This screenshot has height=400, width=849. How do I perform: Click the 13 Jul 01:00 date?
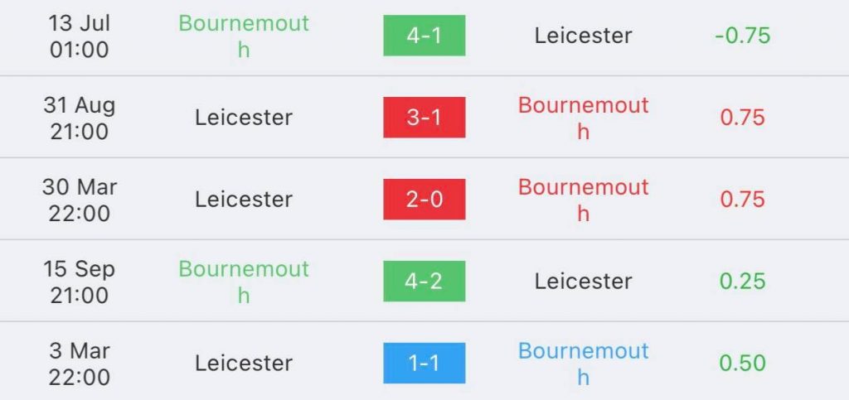pyautogui.click(x=79, y=36)
